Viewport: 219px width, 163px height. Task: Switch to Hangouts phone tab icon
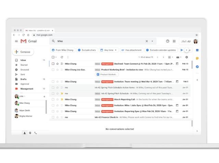[x=36, y=133]
